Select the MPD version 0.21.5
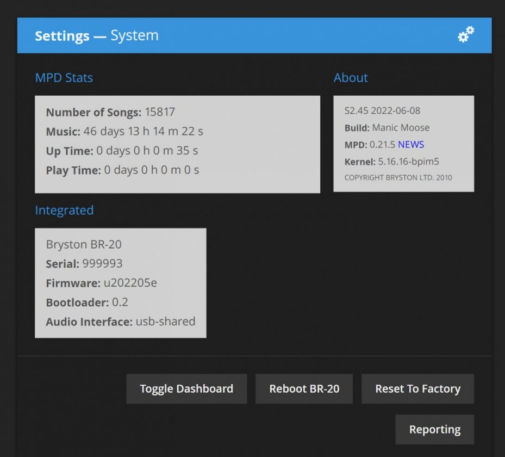This screenshot has height=457, width=505. (382, 144)
